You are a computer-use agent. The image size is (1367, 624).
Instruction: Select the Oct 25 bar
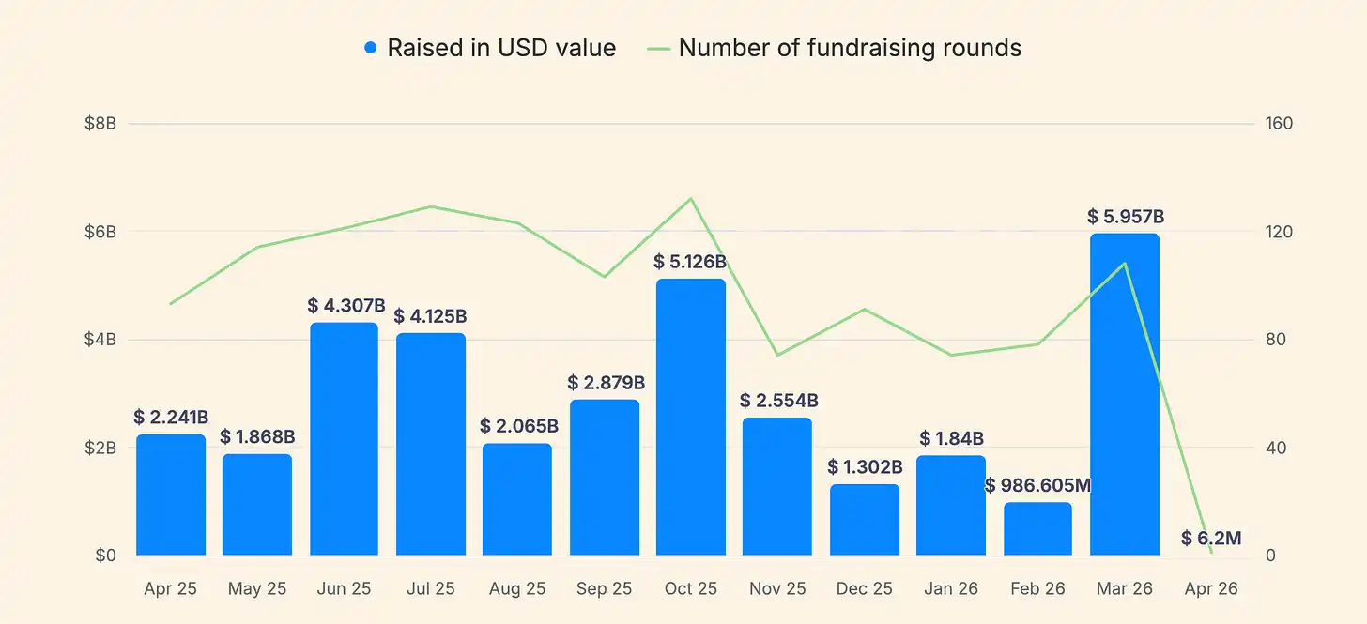point(691,417)
